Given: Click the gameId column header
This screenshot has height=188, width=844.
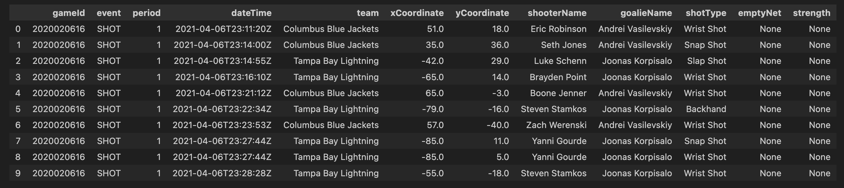Looking at the screenshot, I should [69, 13].
